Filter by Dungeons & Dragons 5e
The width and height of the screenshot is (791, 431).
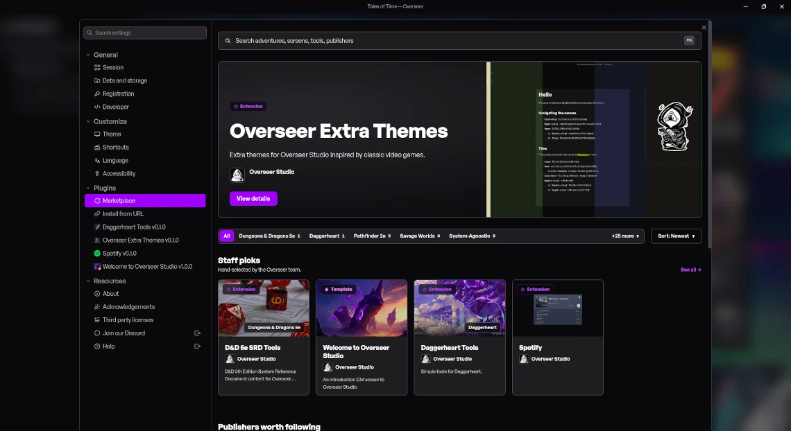269,236
